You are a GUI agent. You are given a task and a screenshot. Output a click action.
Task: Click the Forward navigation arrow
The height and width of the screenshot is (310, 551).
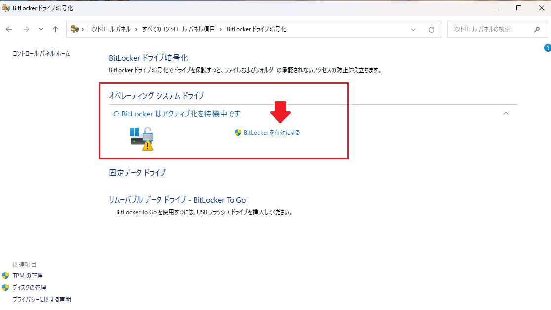pos(26,29)
